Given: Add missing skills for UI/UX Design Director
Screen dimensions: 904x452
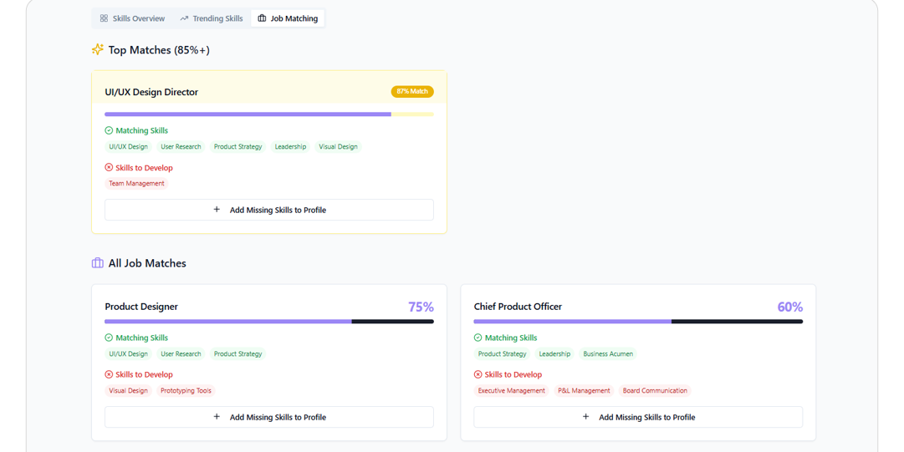Looking at the screenshot, I should coord(269,210).
